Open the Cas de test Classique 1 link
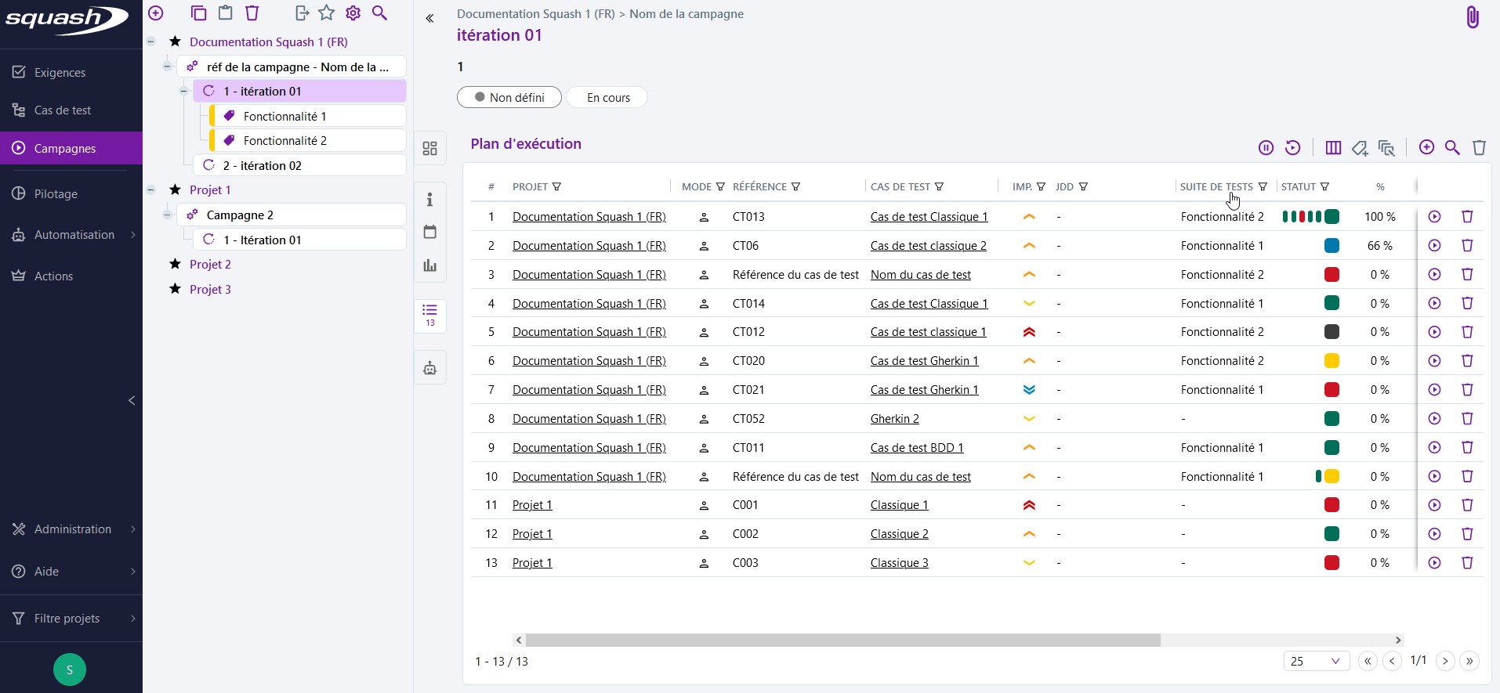The height and width of the screenshot is (693, 1500). click(x=929, y=217)
